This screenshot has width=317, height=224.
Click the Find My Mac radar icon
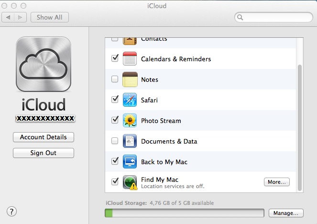click(130, 182)
